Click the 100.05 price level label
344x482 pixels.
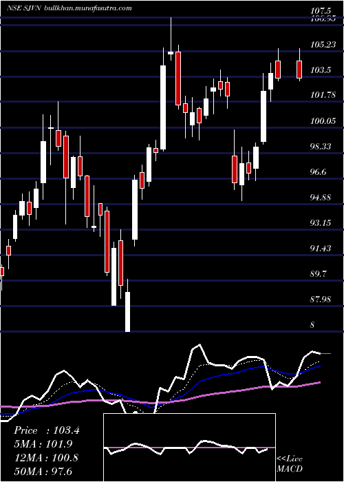[323, 121]
